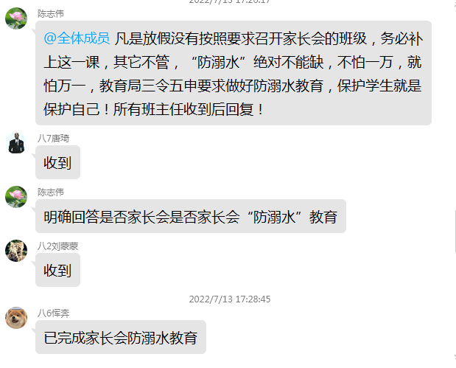
Task: Click the @全体成员 mention link
Action: point(77,38)
